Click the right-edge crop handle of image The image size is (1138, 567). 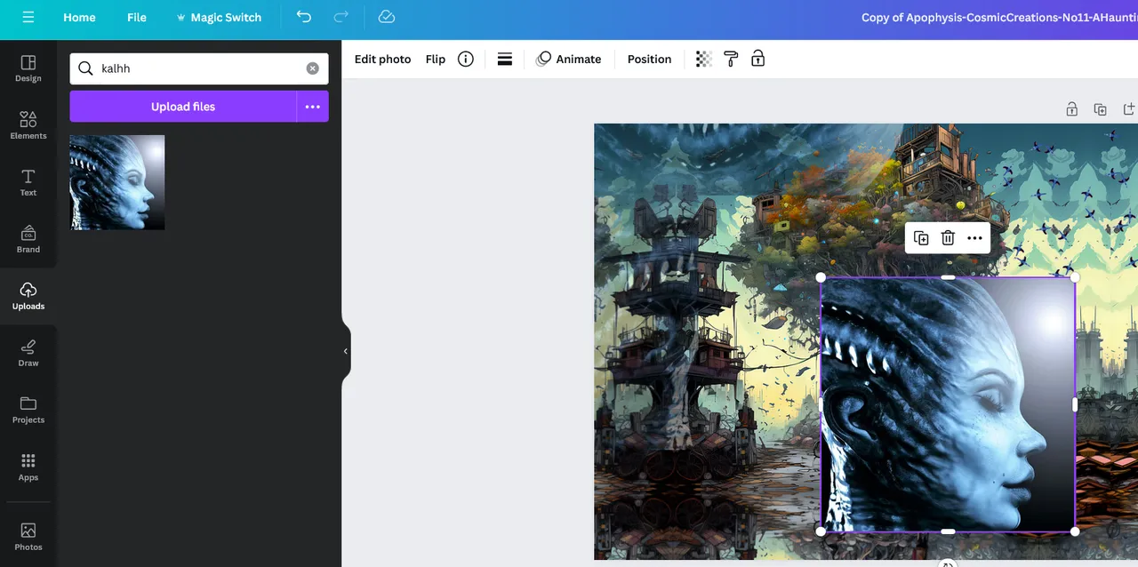[x=1075, y=404]
